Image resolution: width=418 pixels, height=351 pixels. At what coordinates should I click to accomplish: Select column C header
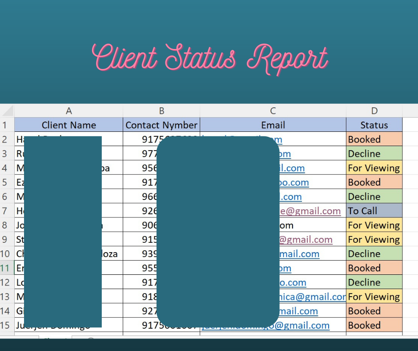pos(273,111)
